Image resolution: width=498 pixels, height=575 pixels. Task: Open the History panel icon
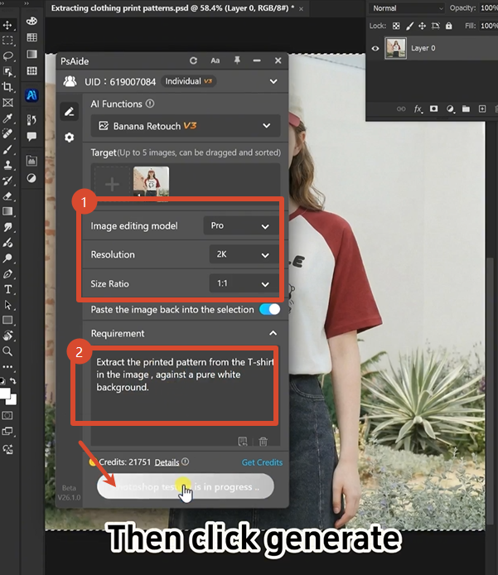(32, 119)
